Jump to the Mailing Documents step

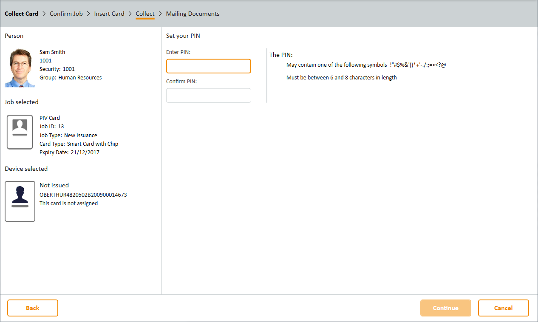click(x=193, y=14)
